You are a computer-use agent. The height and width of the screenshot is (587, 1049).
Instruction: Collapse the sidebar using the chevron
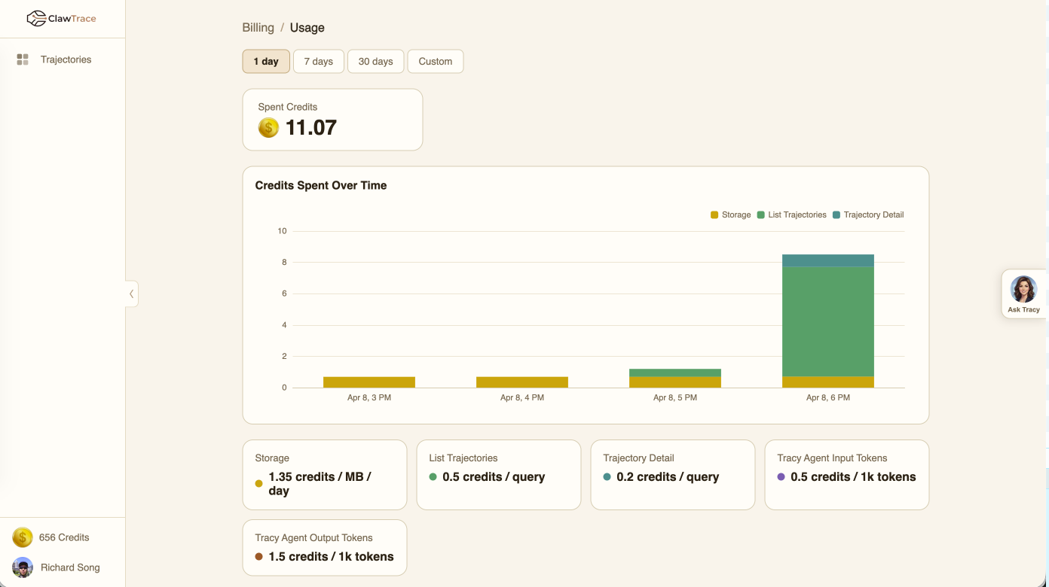131,293
